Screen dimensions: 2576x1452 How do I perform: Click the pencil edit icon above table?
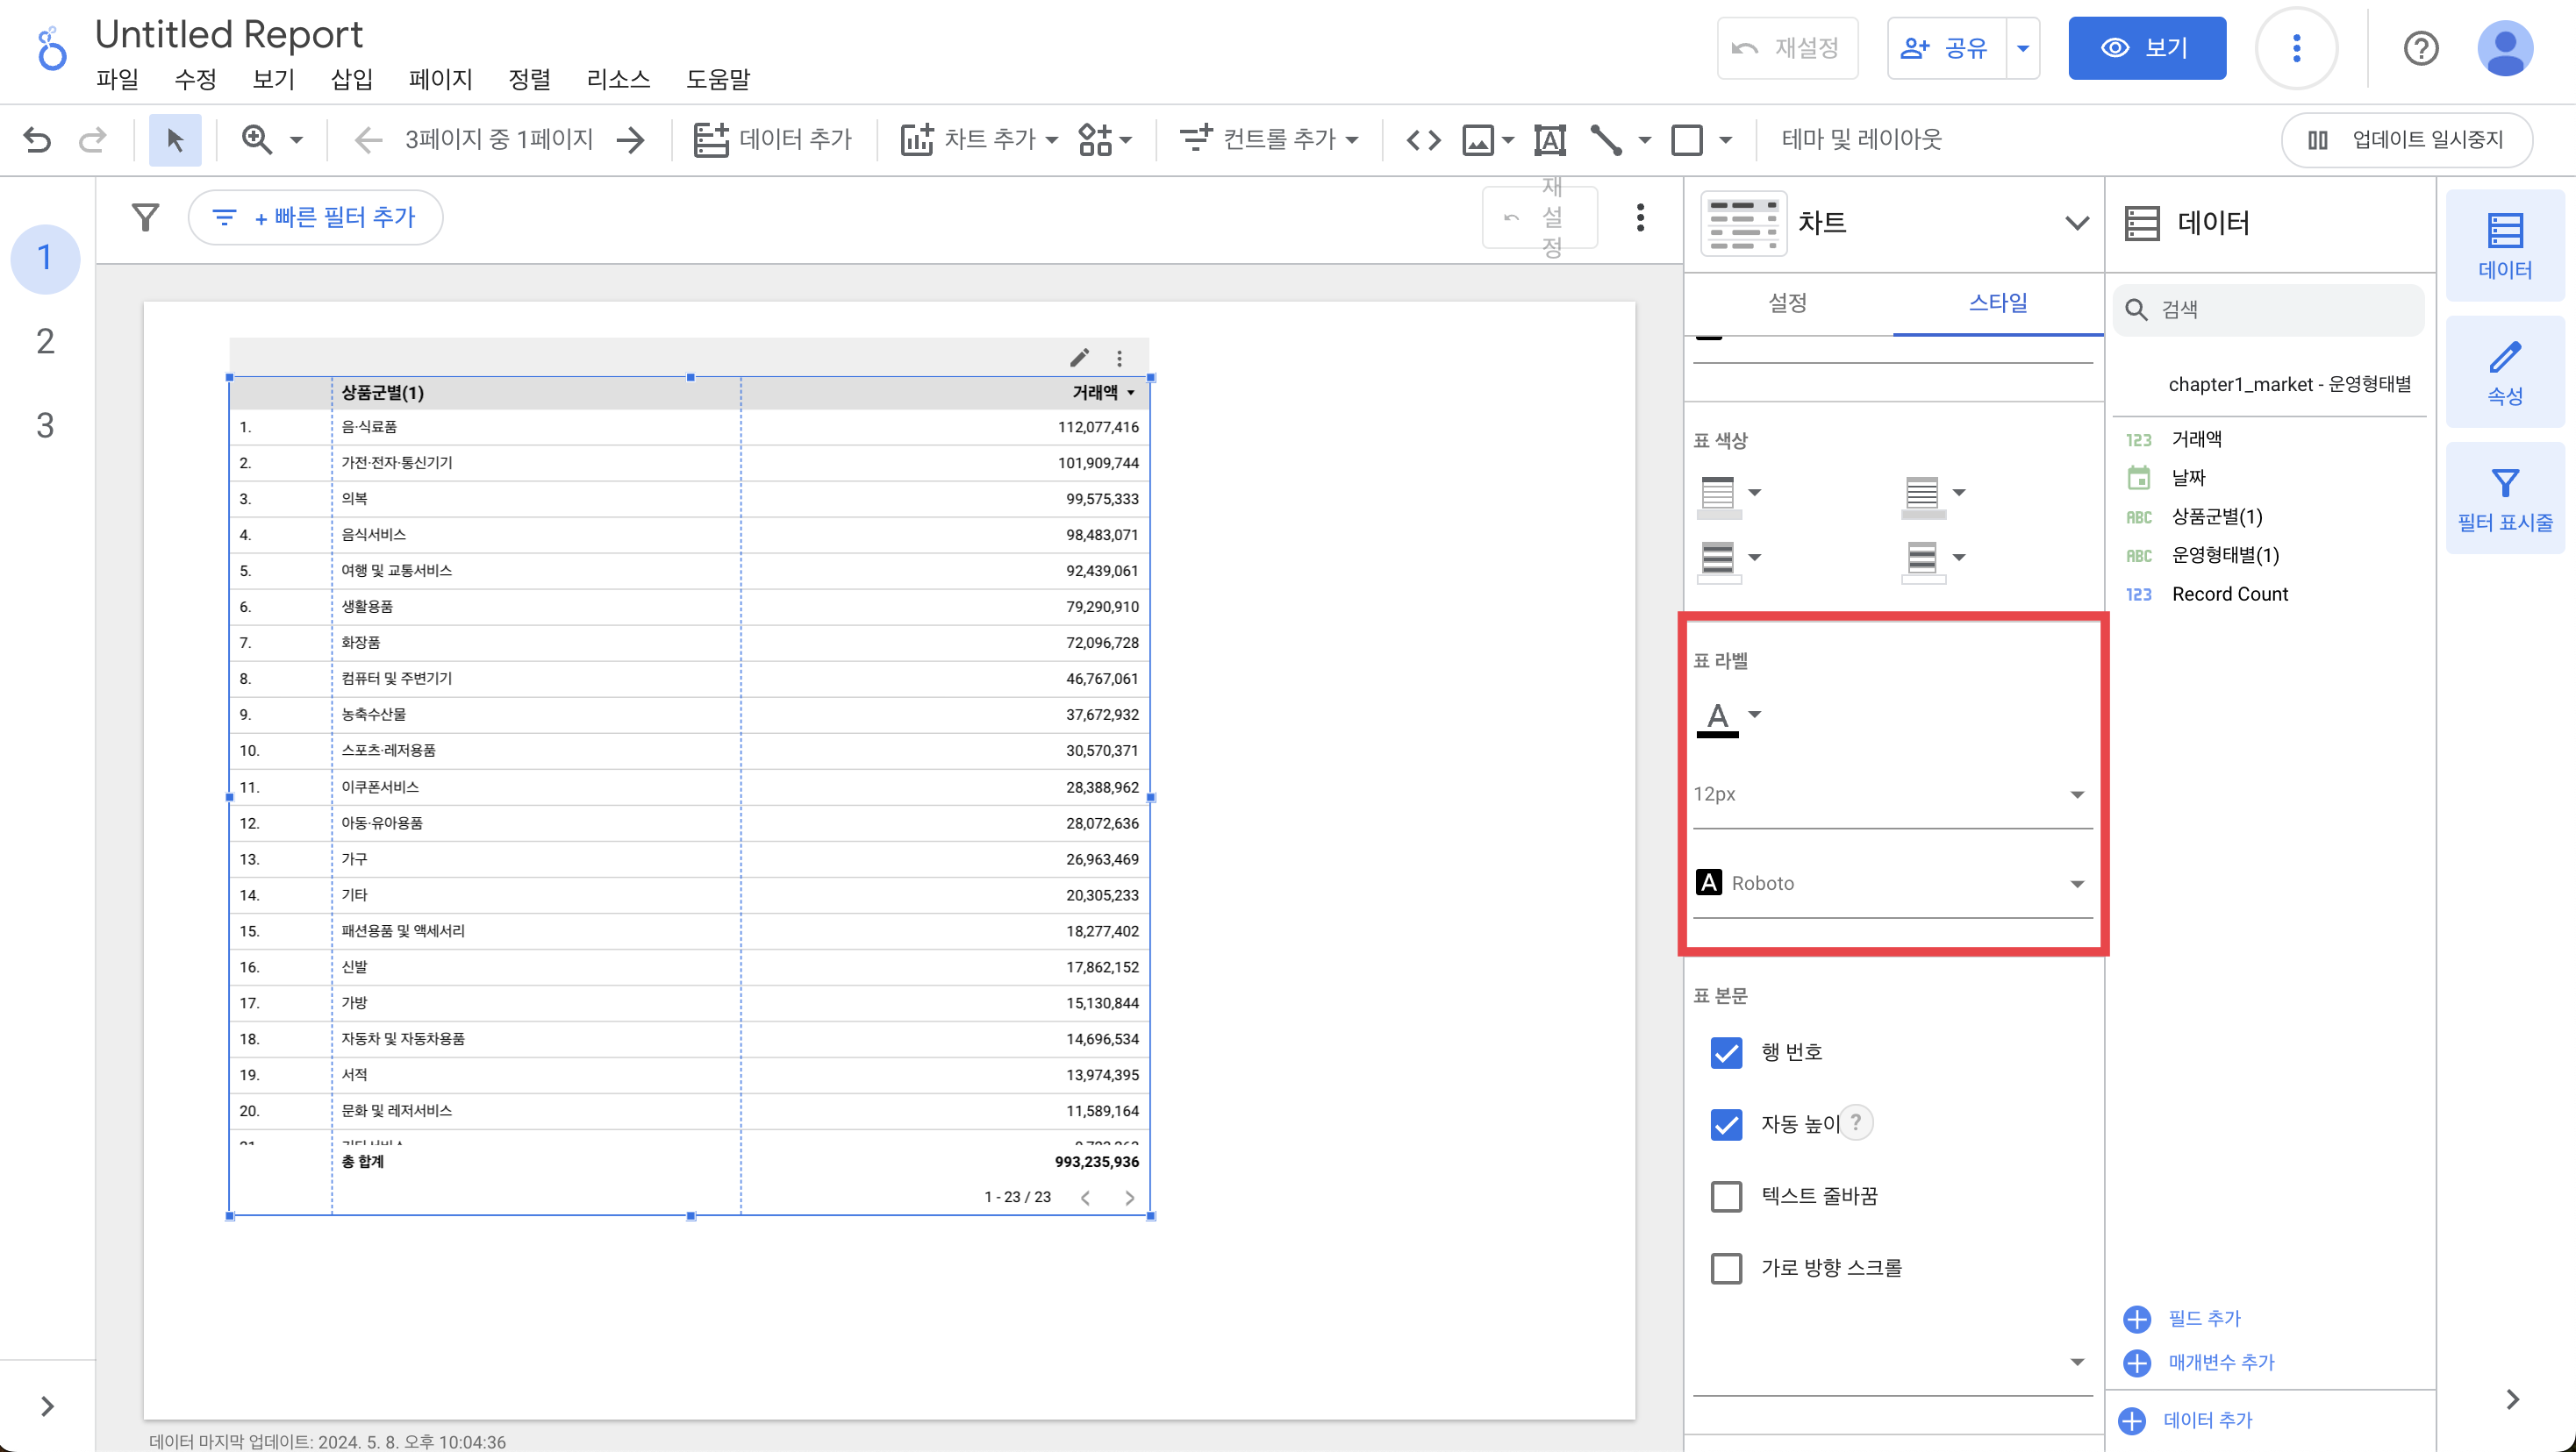pyautogui.click(x=1079, y=358)
